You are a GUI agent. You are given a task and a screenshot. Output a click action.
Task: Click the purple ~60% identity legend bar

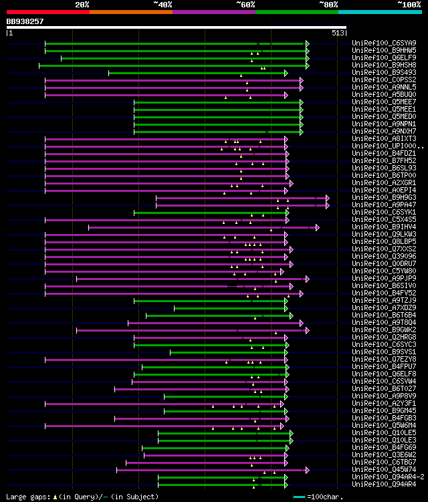(x=214, y=12)
